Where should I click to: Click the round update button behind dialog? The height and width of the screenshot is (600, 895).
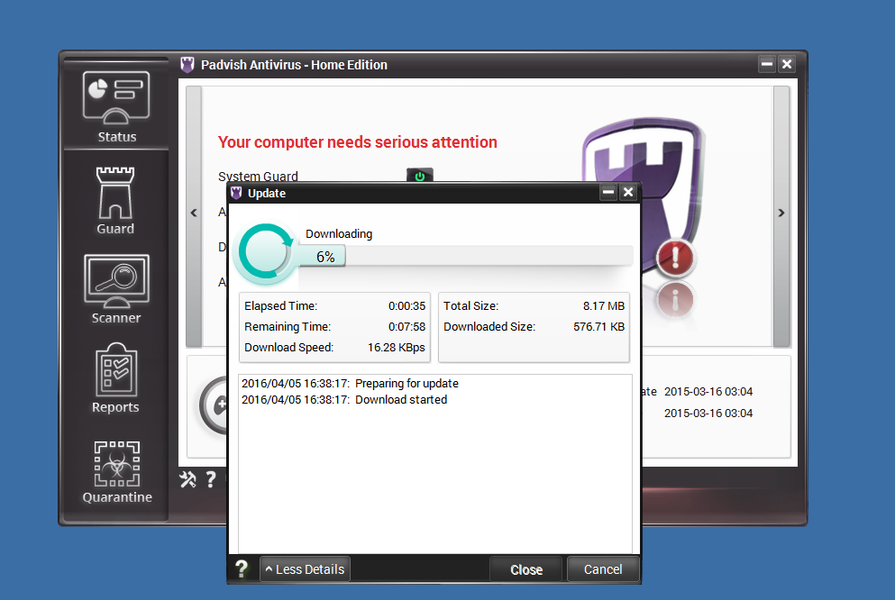pos(214,405)
